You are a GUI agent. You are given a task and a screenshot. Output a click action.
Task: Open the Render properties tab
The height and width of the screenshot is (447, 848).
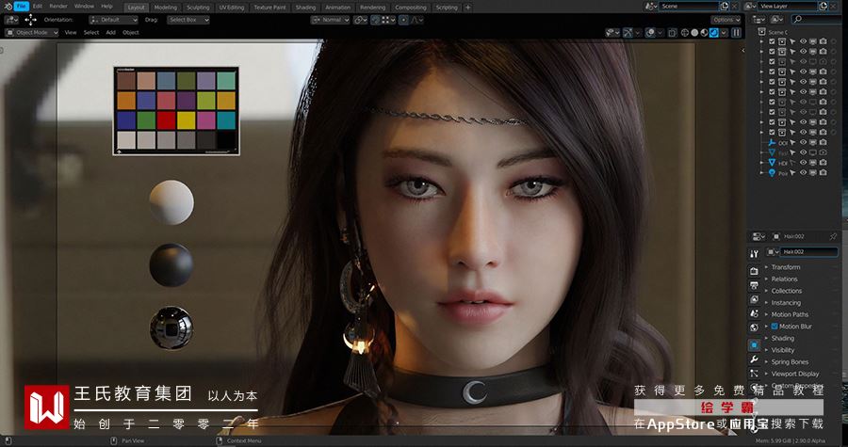[755, 271]
